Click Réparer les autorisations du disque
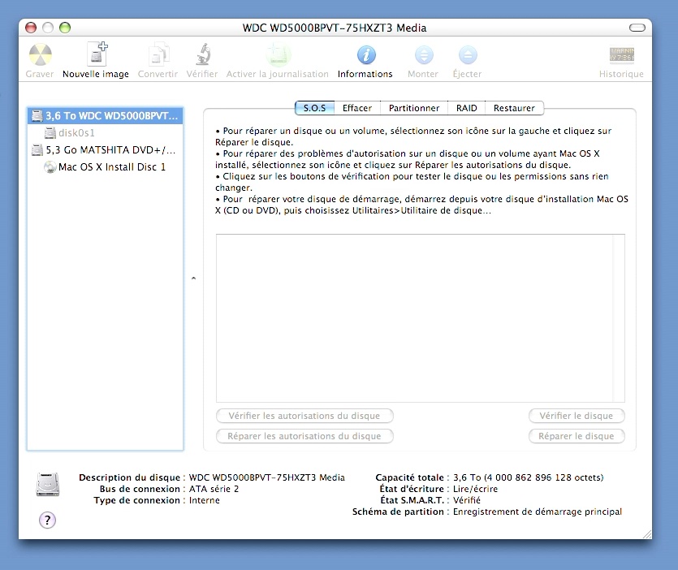Screen dimensions: 678x570 coord(304,436)
